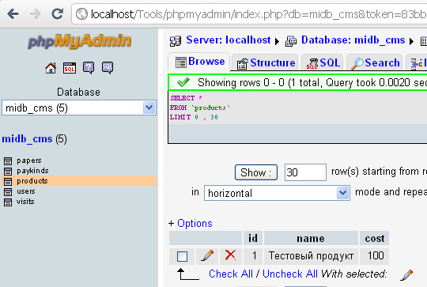Switch to the Structure tab

(x=266, y=63)
